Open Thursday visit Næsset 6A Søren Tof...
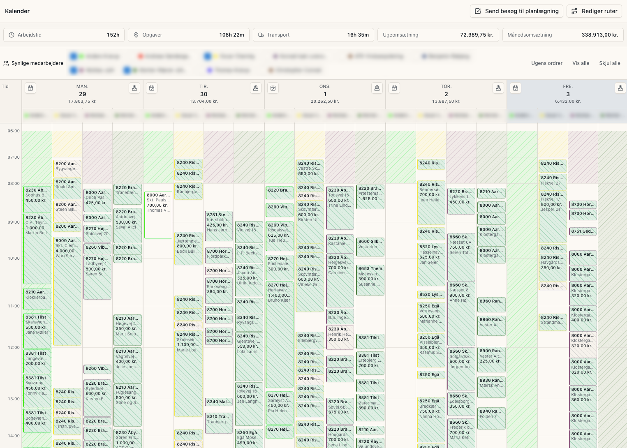 [x=461, y=257]
